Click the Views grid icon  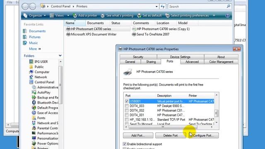coord(51,16)
